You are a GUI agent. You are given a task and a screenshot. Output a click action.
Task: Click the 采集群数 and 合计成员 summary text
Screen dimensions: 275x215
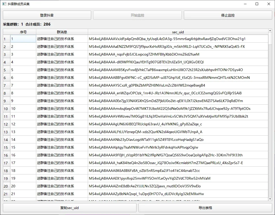[27, 24]
